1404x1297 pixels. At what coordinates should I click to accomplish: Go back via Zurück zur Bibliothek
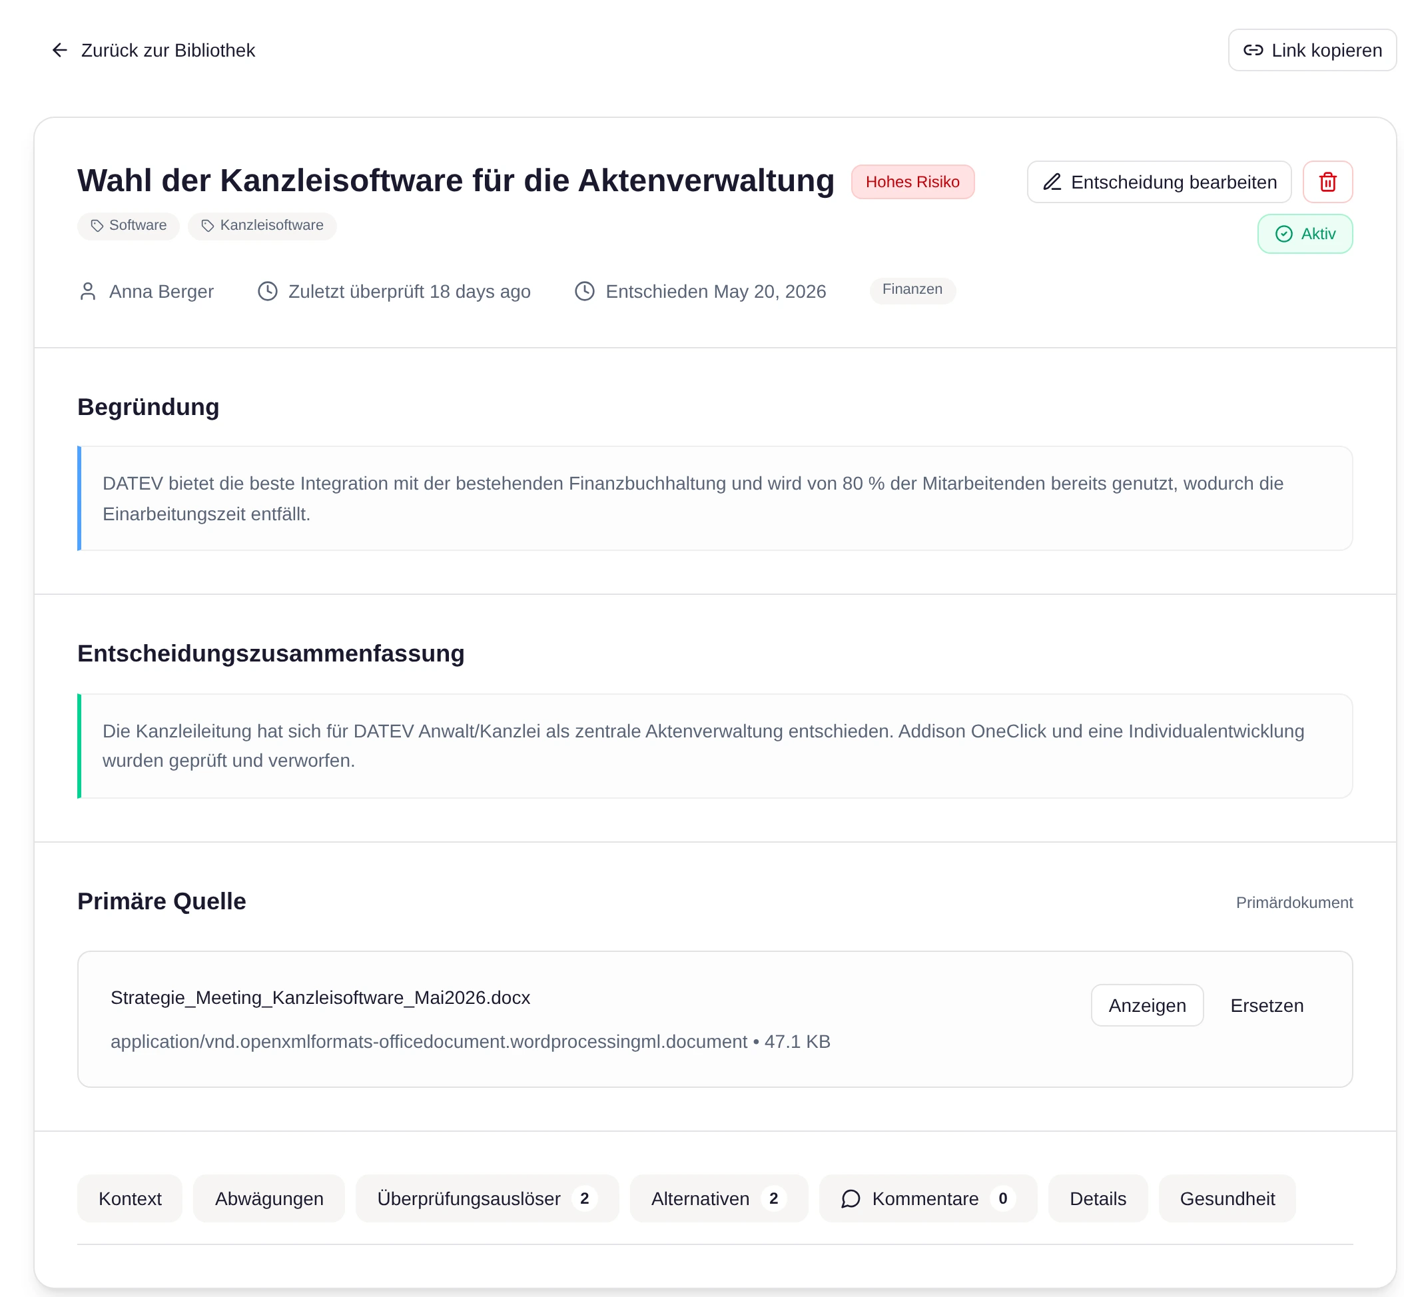153,51
